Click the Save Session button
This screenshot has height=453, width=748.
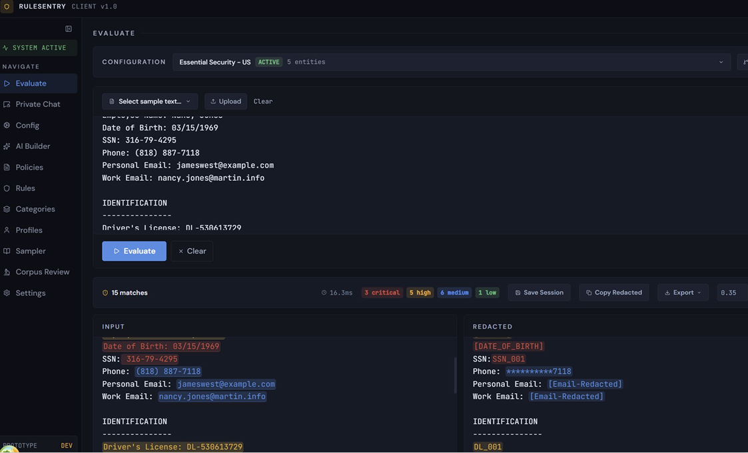point(539,293)
